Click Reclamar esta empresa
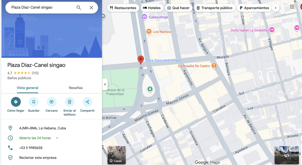Screen dimensions: 302x165 38,158
